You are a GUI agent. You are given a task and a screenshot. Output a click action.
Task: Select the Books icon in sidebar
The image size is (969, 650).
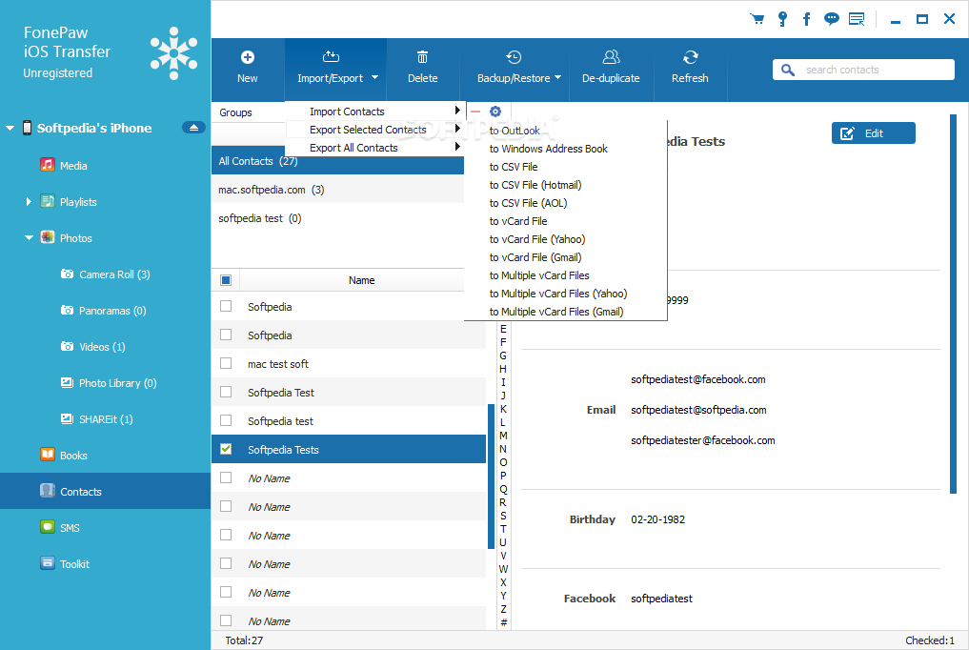click(48, 454)
